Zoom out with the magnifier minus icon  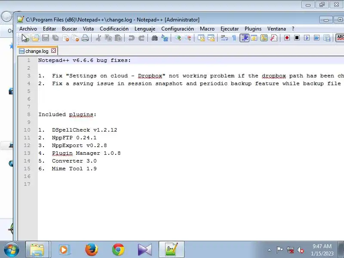pos(188,38)
